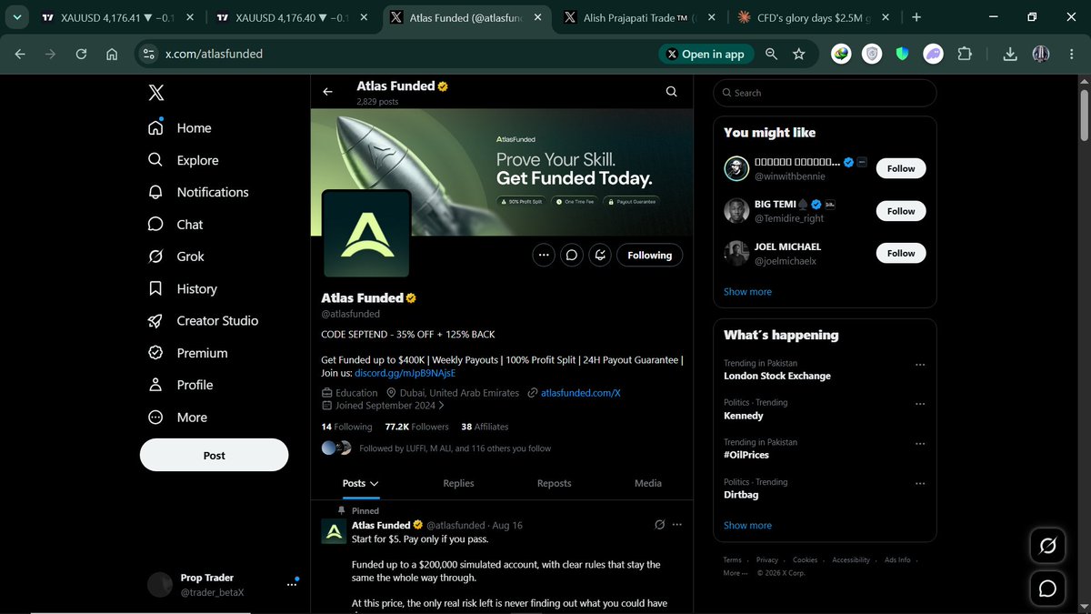Open the discord.gg invite link
Screen dimensions: 1091x614
tap(405, 373)
